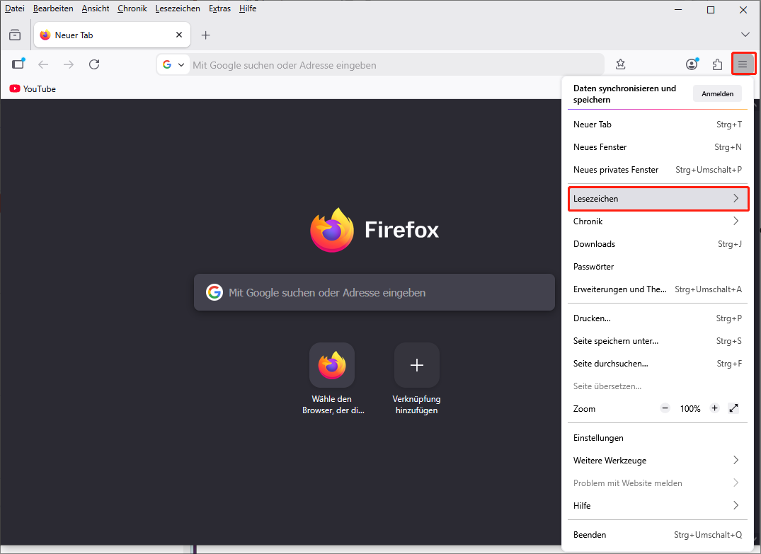This screenshot has width=761, height=554.
Task: Close the Neuer Tab tab
Action: 179,35
